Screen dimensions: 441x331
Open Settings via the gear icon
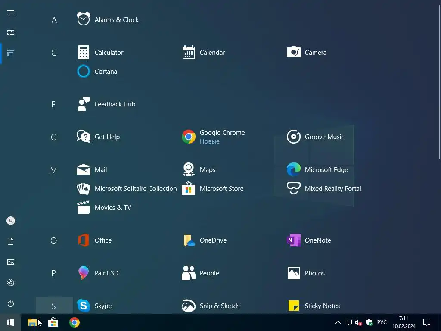11,283
